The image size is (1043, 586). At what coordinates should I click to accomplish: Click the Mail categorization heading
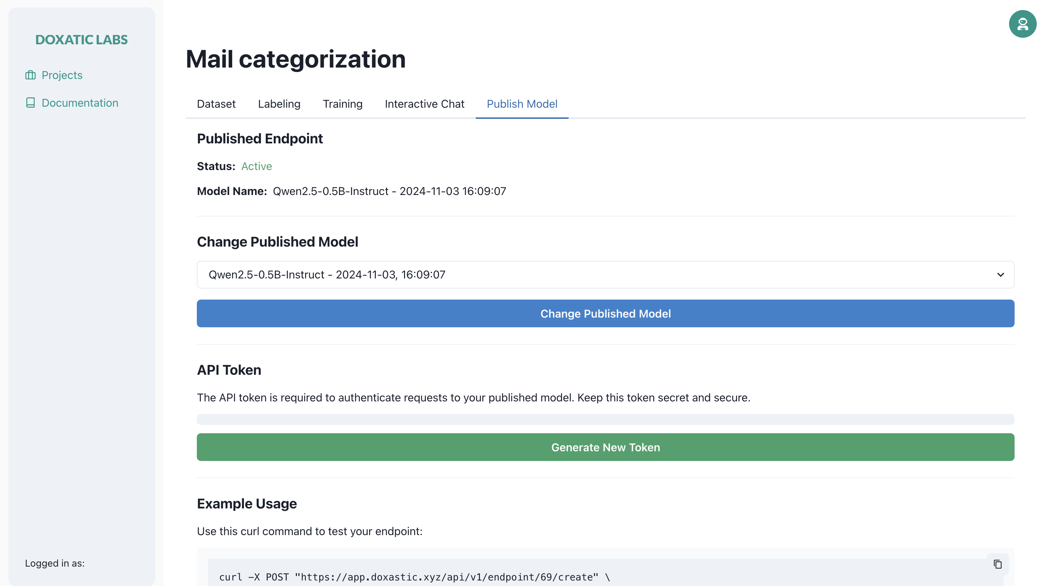(296, 59)
